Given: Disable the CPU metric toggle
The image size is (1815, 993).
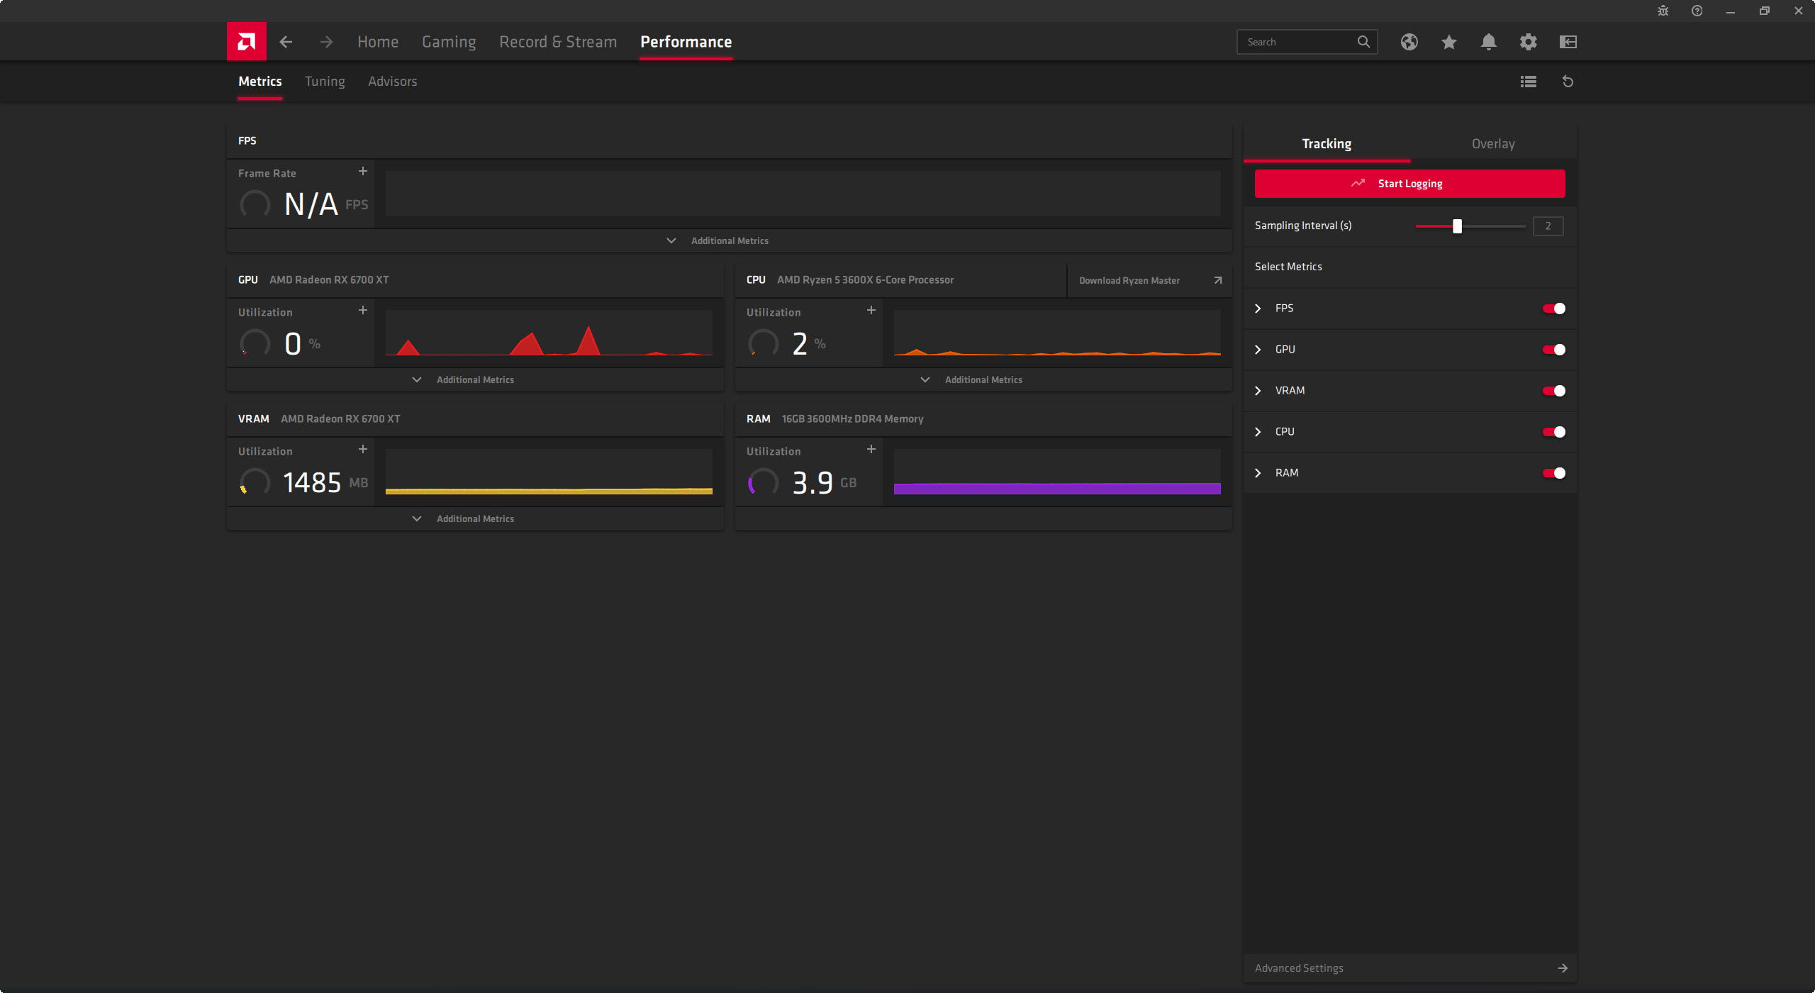Looking at the screenshot, I should point(1554,432).
